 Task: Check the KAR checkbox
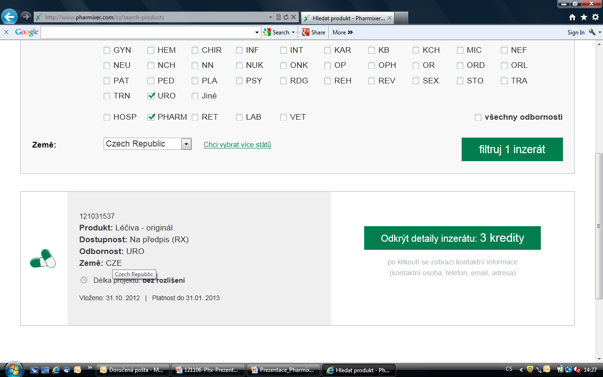click(x=328, y=50)
